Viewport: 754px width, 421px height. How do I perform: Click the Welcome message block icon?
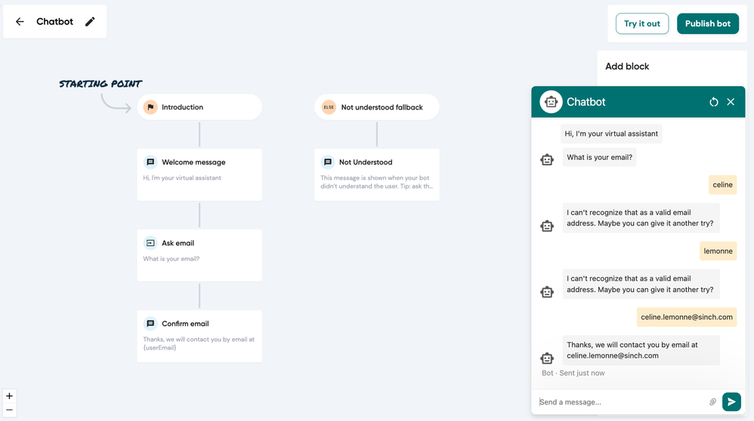(150, 162)
